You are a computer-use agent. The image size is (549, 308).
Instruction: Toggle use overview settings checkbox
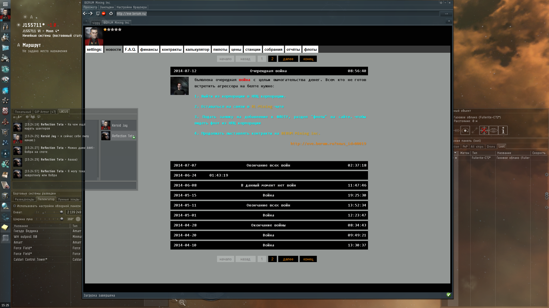coord(15,206)
